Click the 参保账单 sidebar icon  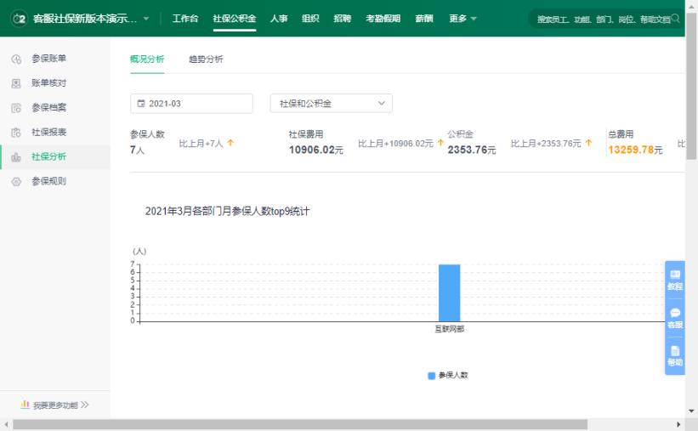(x=16, y=59)
